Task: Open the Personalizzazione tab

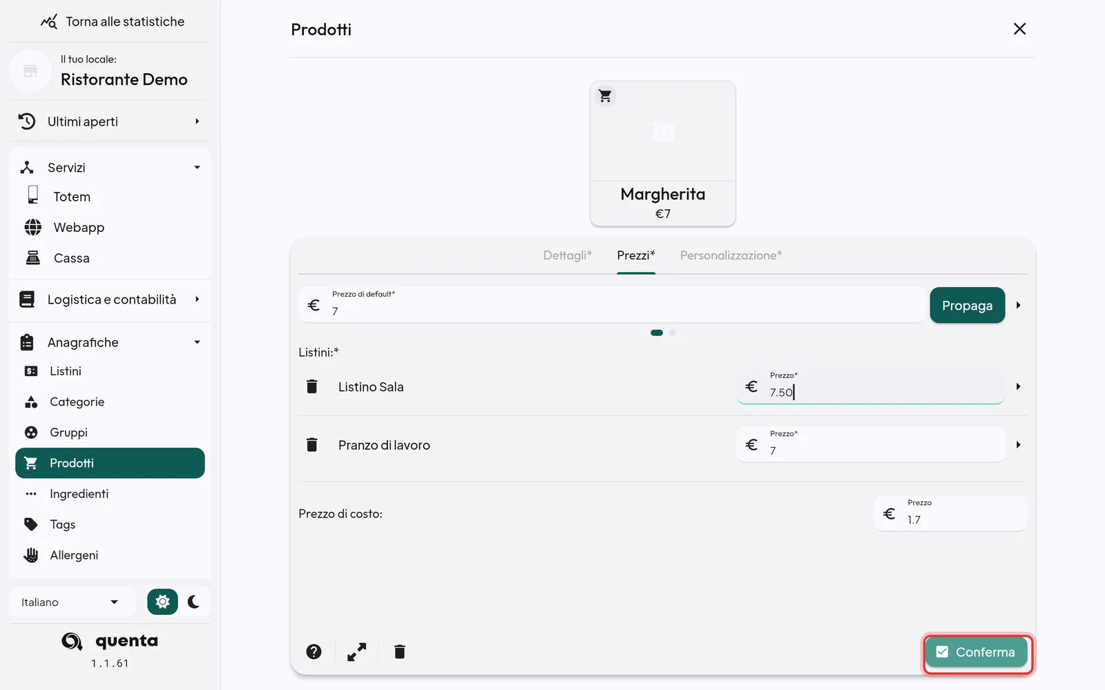Action: (x=731, y=255)
